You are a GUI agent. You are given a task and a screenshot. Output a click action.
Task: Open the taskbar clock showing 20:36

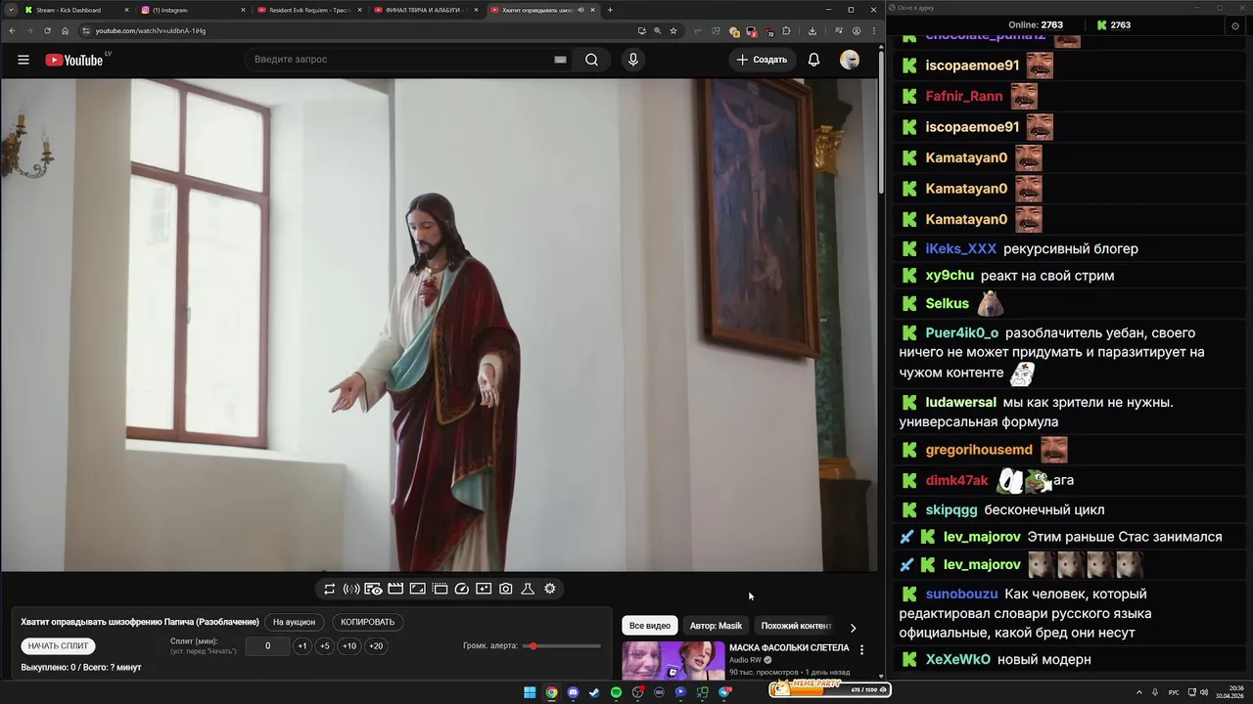(x=1230, y=692)
